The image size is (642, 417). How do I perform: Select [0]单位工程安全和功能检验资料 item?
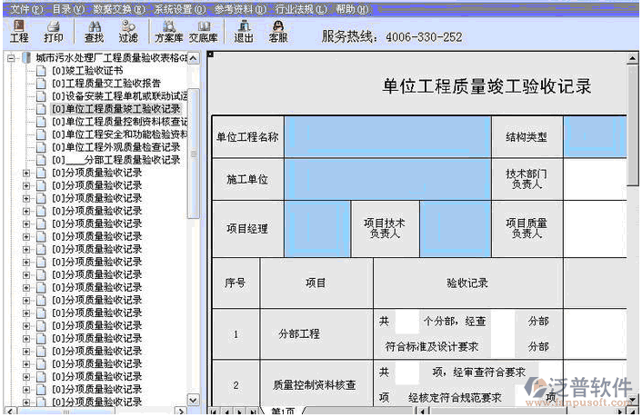point(119,134)
